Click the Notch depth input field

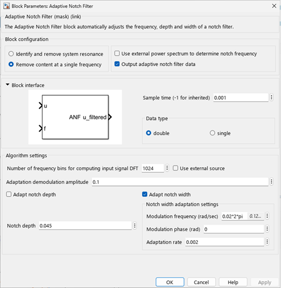coord(85,226)
